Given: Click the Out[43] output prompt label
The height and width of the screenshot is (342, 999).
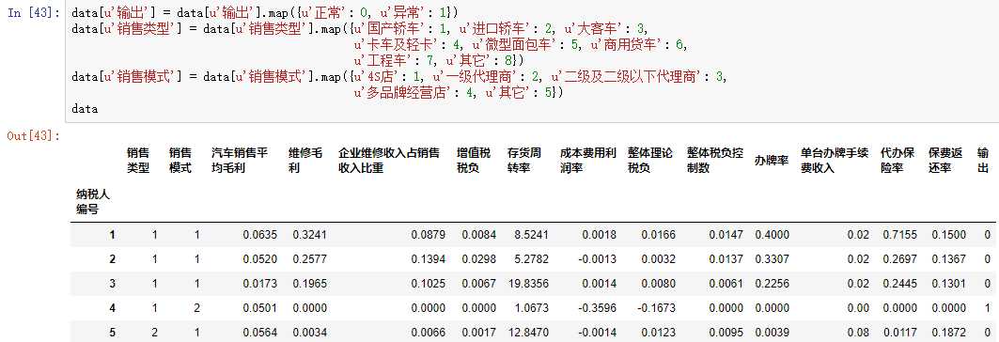Looking at the screenshot, I should (33, 135).
